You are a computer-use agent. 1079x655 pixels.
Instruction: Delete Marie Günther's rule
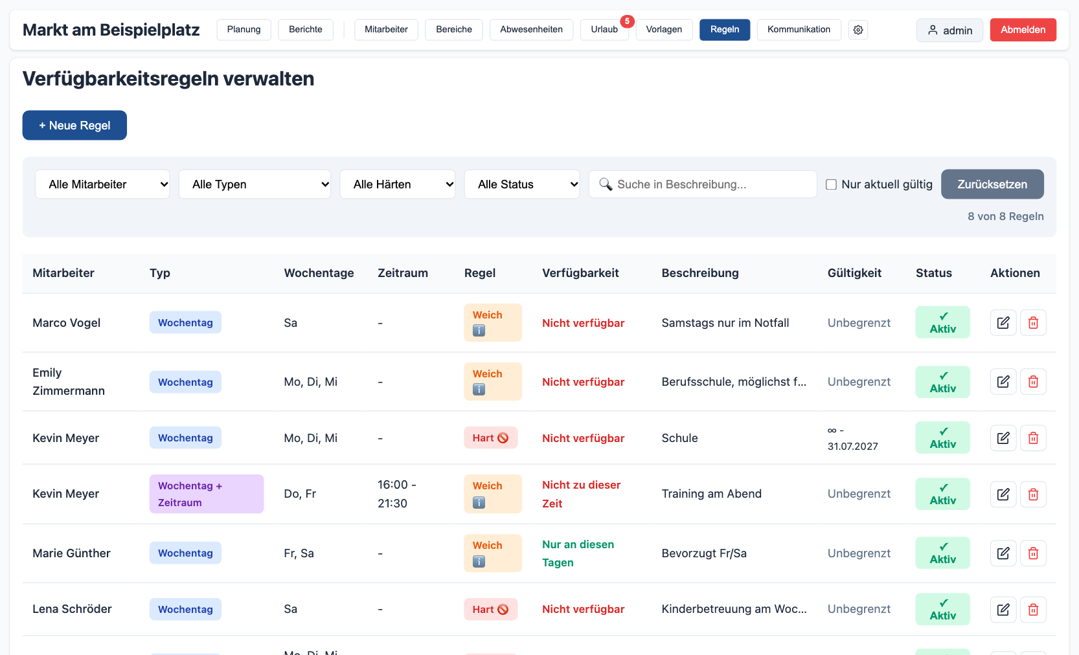point(1033,553)
